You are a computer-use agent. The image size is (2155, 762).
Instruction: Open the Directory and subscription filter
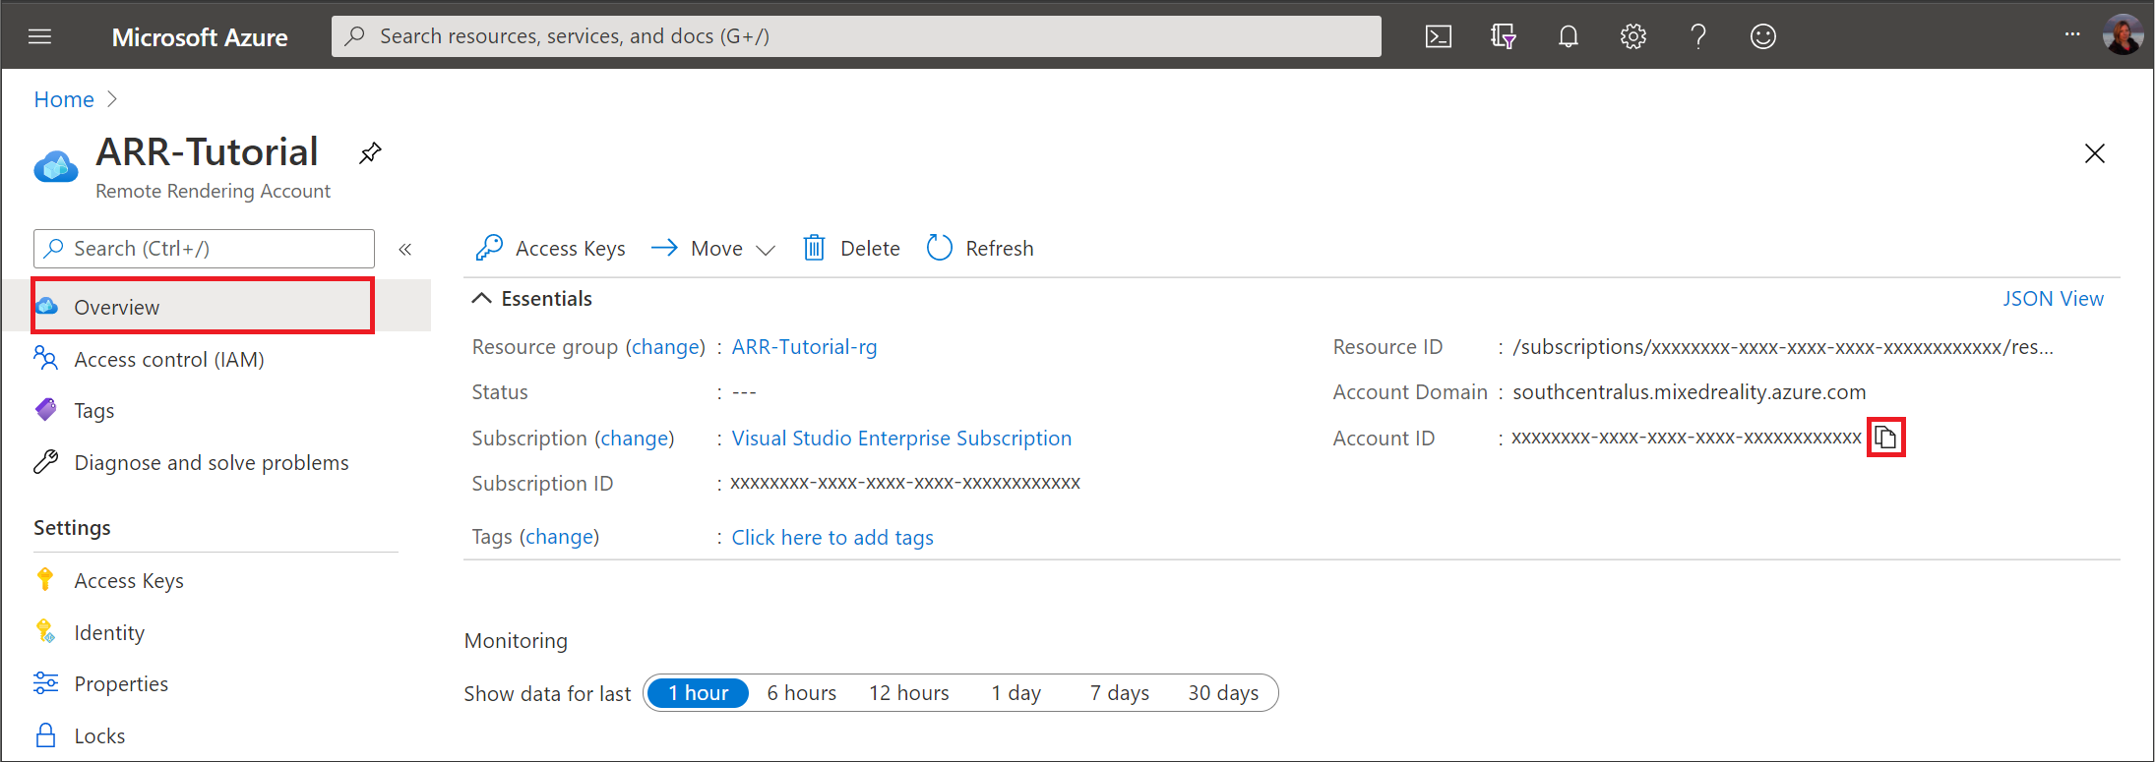pos(1503,36)
